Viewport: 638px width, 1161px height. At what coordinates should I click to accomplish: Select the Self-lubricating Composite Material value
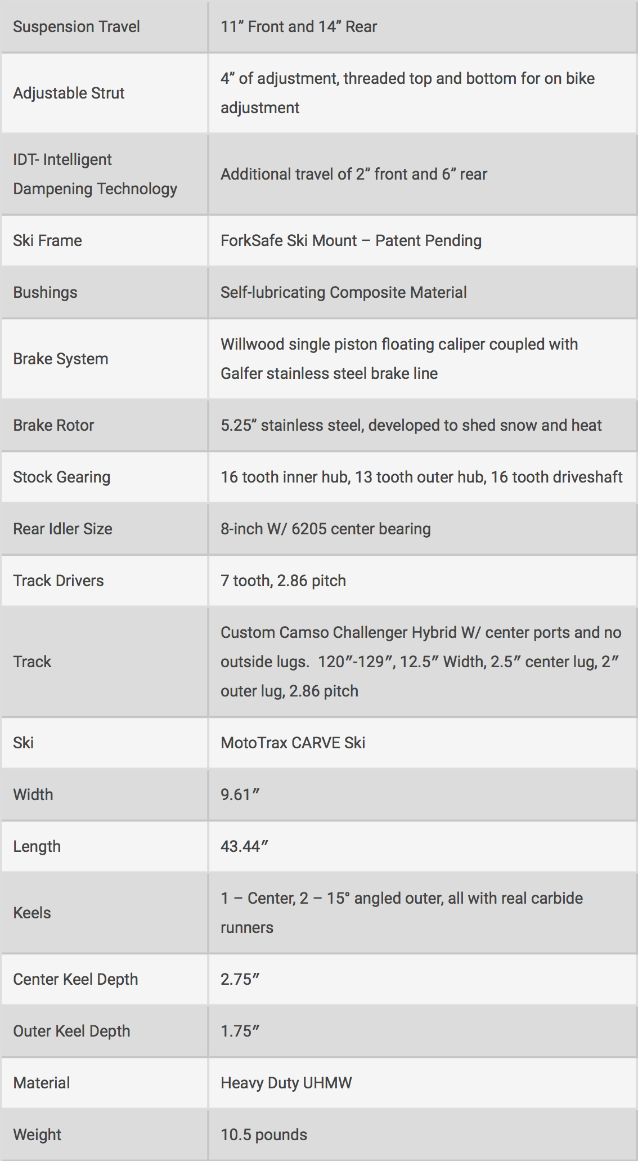(344, 292)
